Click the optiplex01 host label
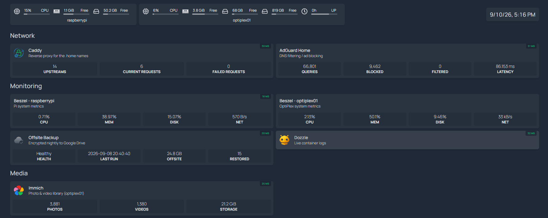Screen dimensions: 548x218 point(242,20)
